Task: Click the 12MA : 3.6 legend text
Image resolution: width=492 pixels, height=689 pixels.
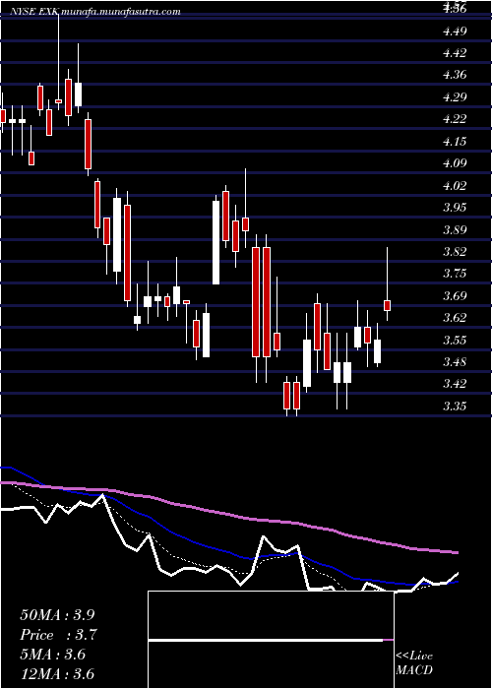Action: pyautogui.click(x=57, y=674)
